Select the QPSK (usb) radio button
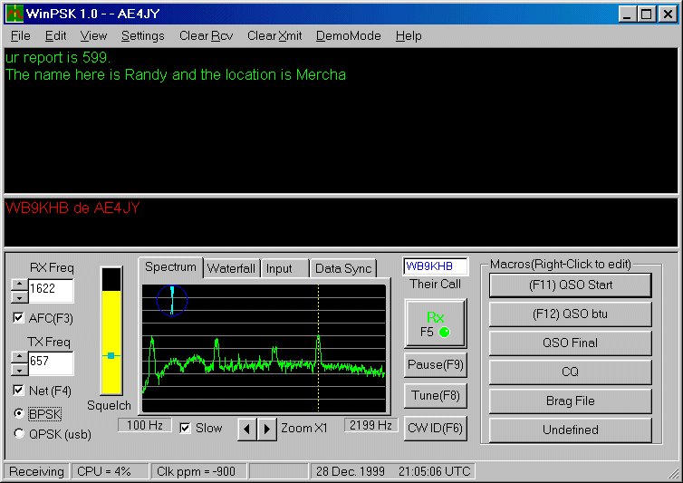683x483 pixels. coord(19,434)
